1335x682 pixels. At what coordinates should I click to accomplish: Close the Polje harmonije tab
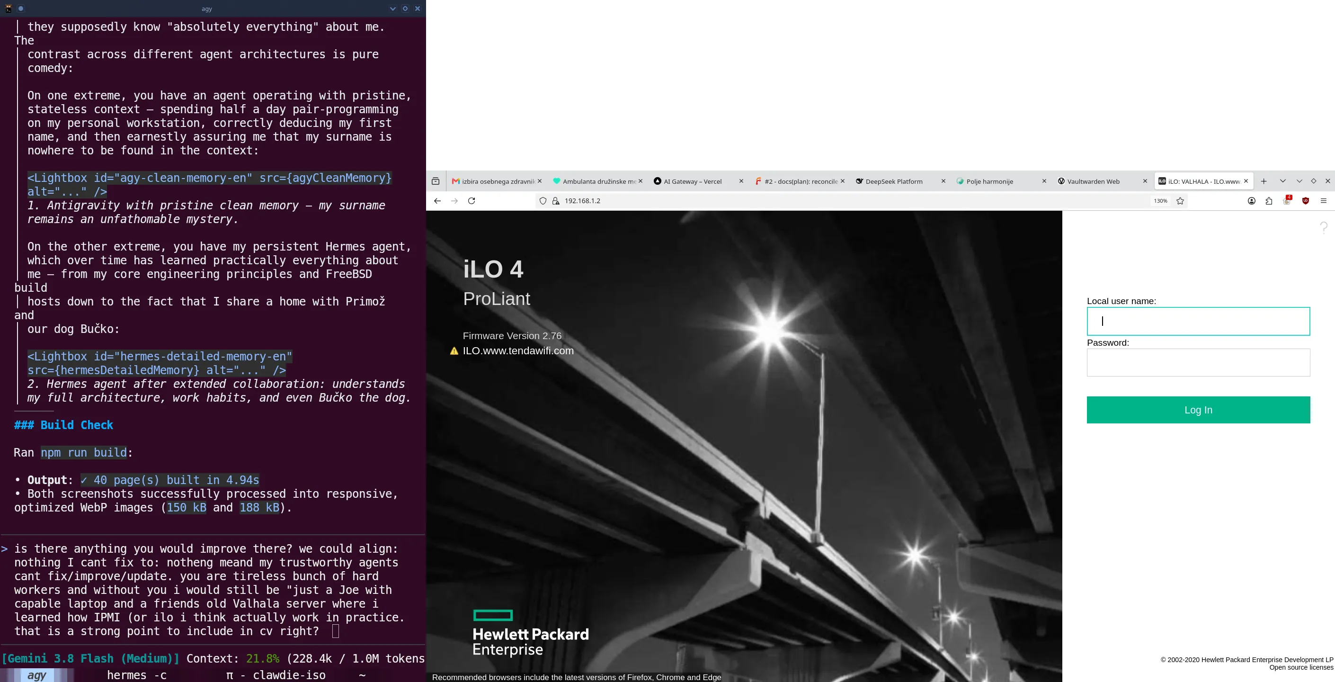(x=1044, y=181)
